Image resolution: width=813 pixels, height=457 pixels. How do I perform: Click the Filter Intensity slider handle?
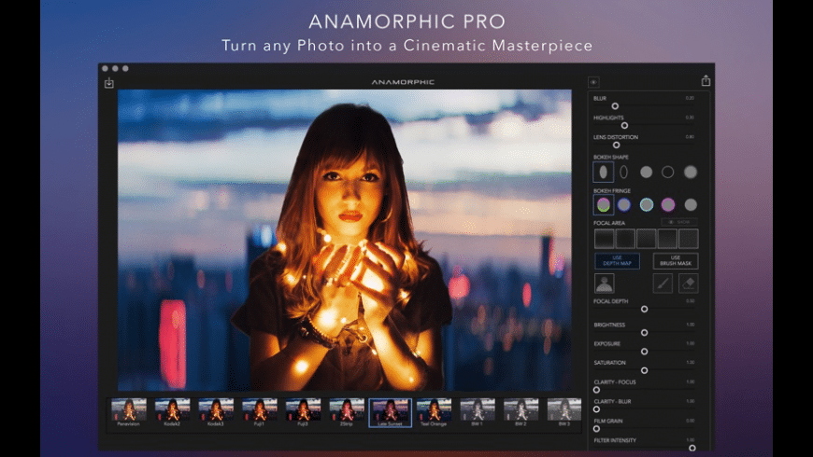point(692,449)
